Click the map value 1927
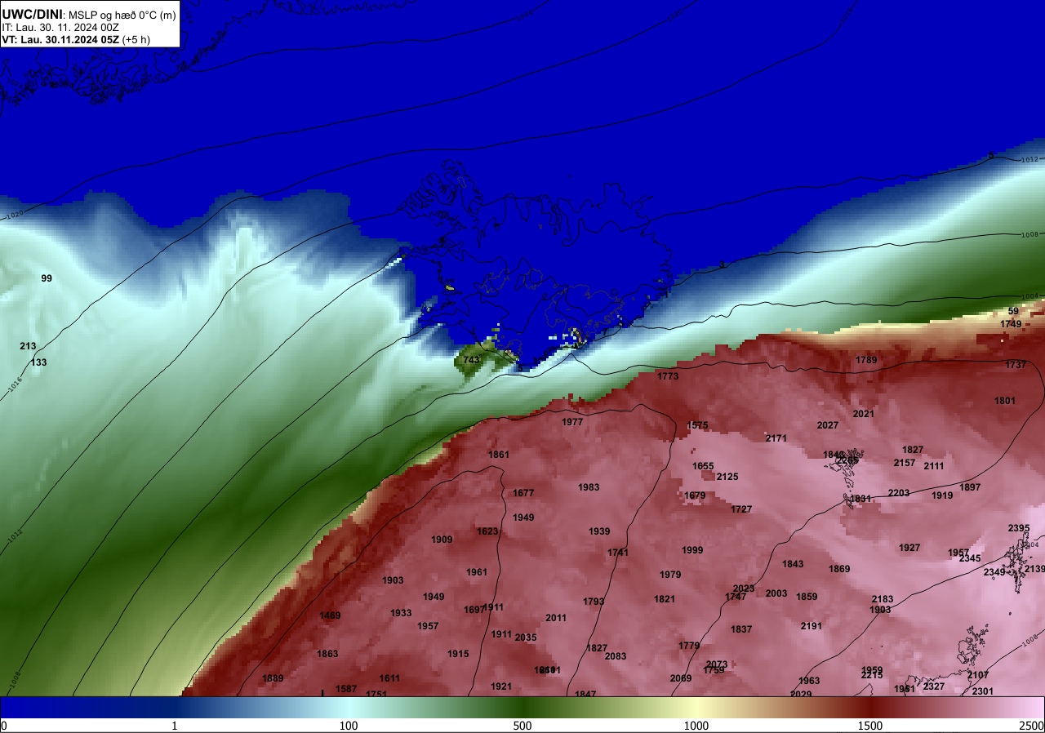The width and height of the screenshot is (1045, 733). (x=909, y=548)
